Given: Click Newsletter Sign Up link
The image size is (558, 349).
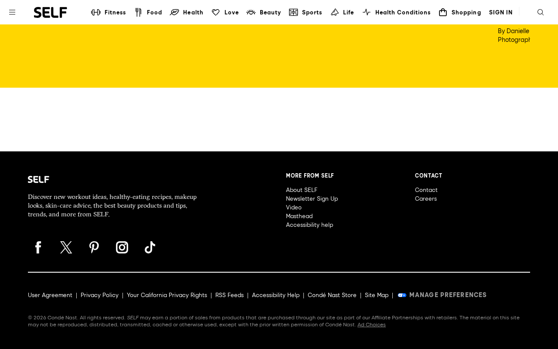Looking at the screenshot, I should coord(312,199).
